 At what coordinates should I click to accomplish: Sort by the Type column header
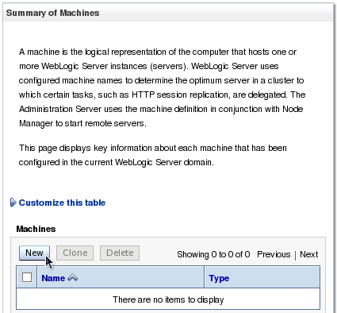(219, 278)
